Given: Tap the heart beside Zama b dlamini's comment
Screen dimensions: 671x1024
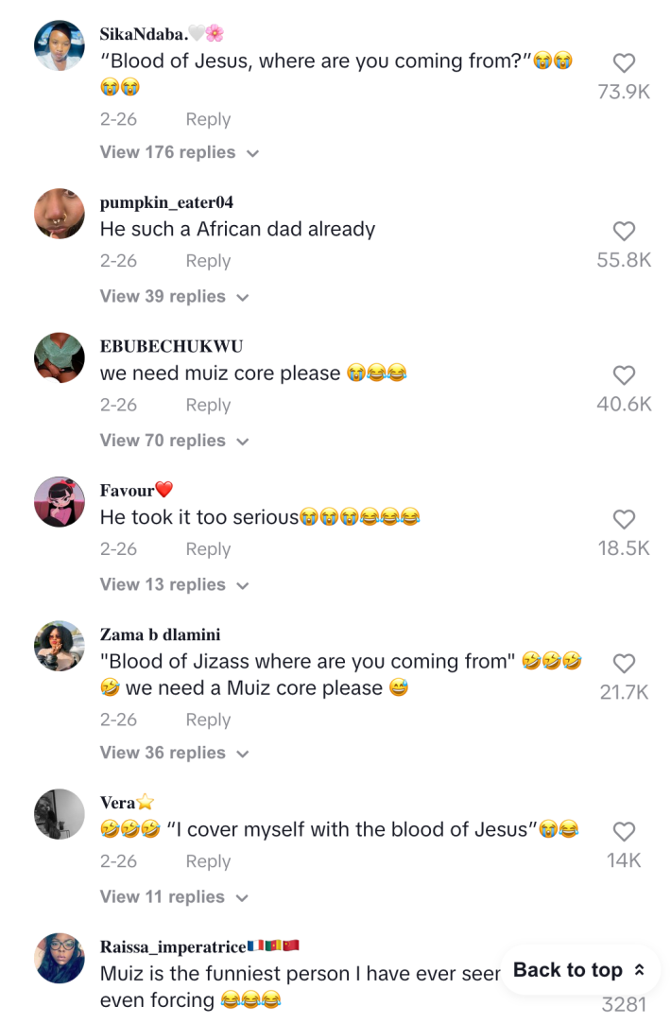Looking at the screenshot, I should coord(624,664).
